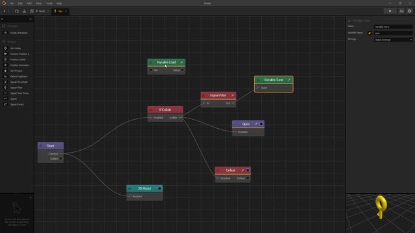Click the pin icon on Open node

pyautogui.click(x=256, y=124)
